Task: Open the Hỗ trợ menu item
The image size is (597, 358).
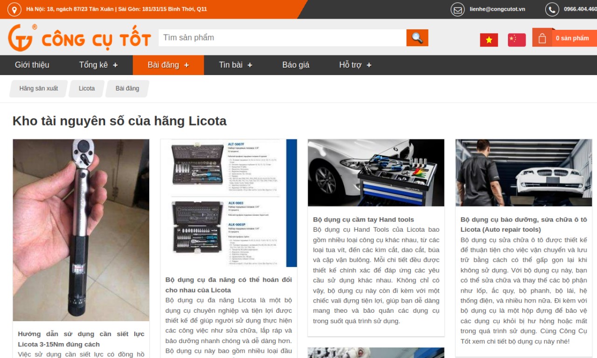Action: click(x=350, y=65)
